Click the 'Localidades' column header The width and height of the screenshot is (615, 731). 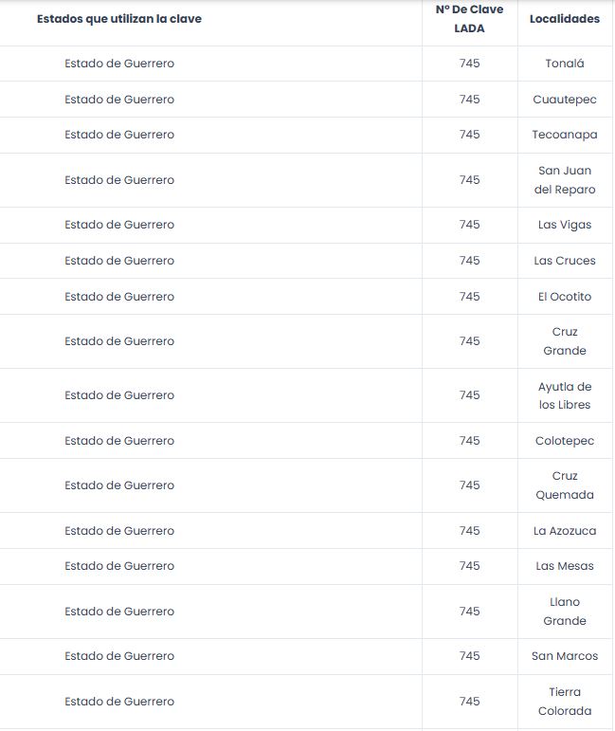coord(565,19)
